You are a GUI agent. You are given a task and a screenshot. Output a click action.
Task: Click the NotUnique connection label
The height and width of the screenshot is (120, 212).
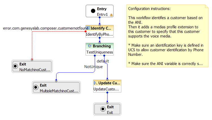[x=94, y=67]
